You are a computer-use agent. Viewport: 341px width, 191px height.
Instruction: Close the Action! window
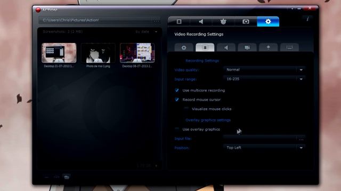[x=310, y=8]
